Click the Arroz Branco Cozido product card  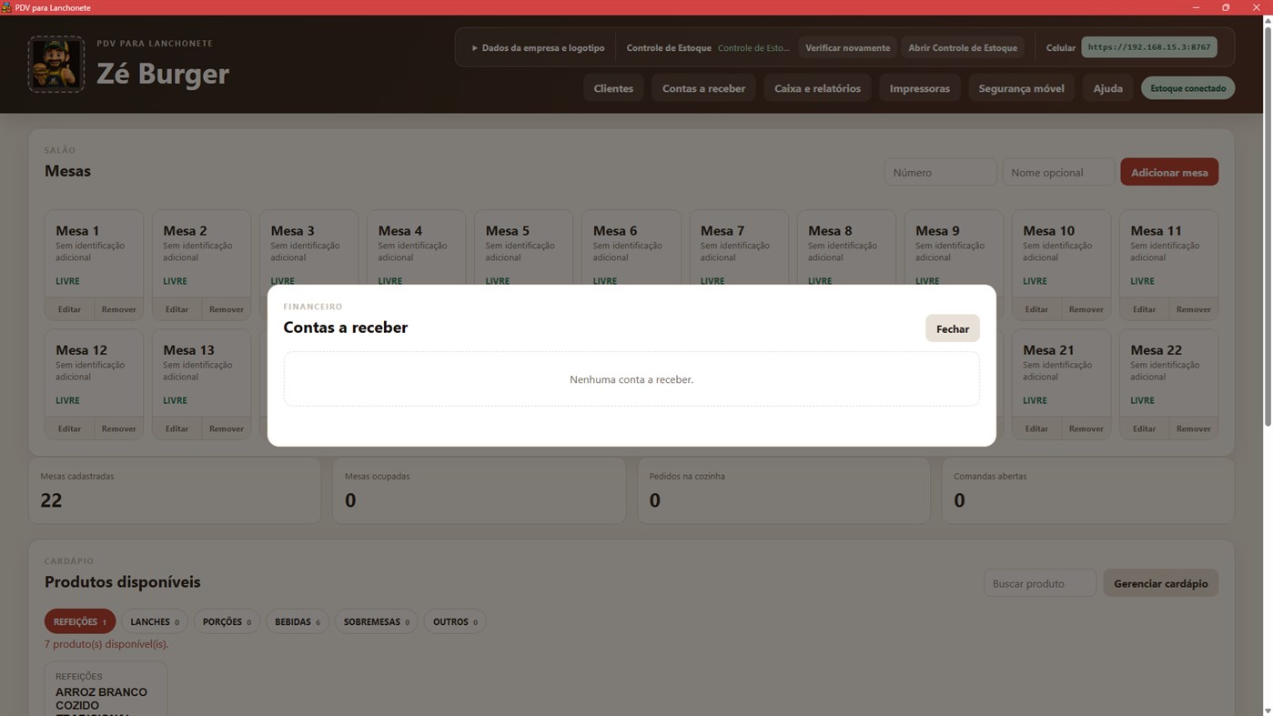pos(106,689)
